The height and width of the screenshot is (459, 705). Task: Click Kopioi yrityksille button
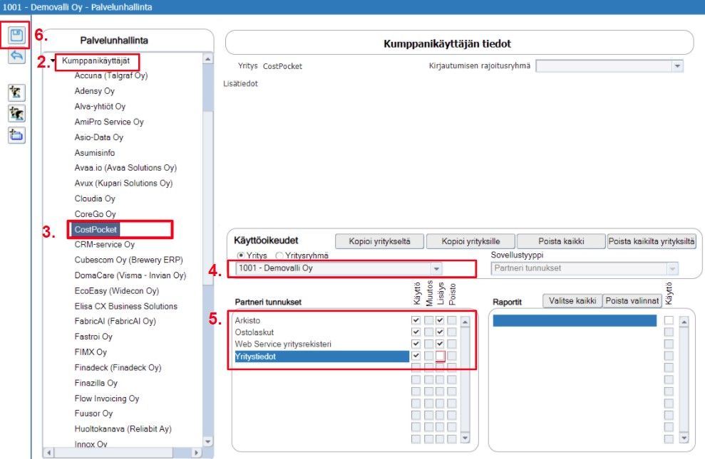pyautogui.click(x=470, y=241)
